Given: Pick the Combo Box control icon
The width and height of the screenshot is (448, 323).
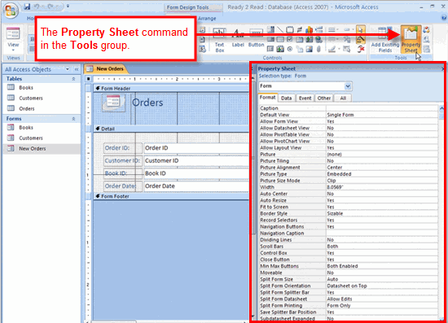Looking at the screenshot, I should click(270, 29).
